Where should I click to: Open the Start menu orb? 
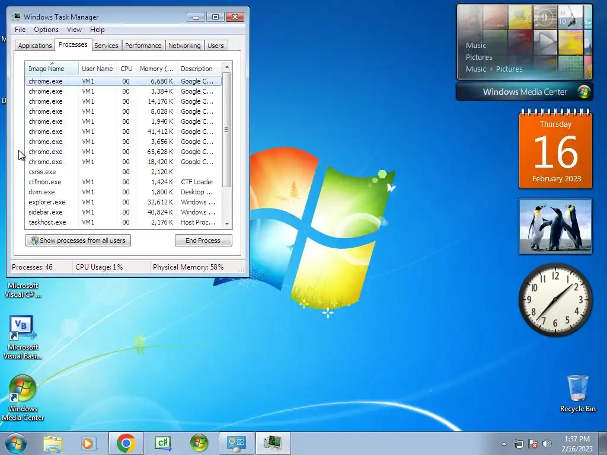pyautogui.click(x=16, y=443)
